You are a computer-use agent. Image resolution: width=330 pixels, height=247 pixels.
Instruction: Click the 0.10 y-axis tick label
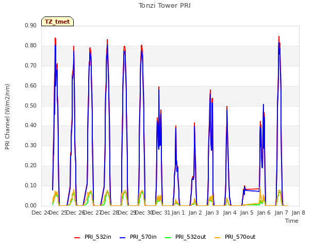(31, 185)
